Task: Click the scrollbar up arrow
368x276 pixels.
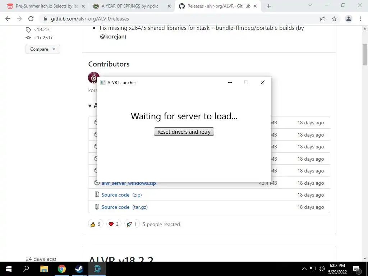Action: (365, 29)
